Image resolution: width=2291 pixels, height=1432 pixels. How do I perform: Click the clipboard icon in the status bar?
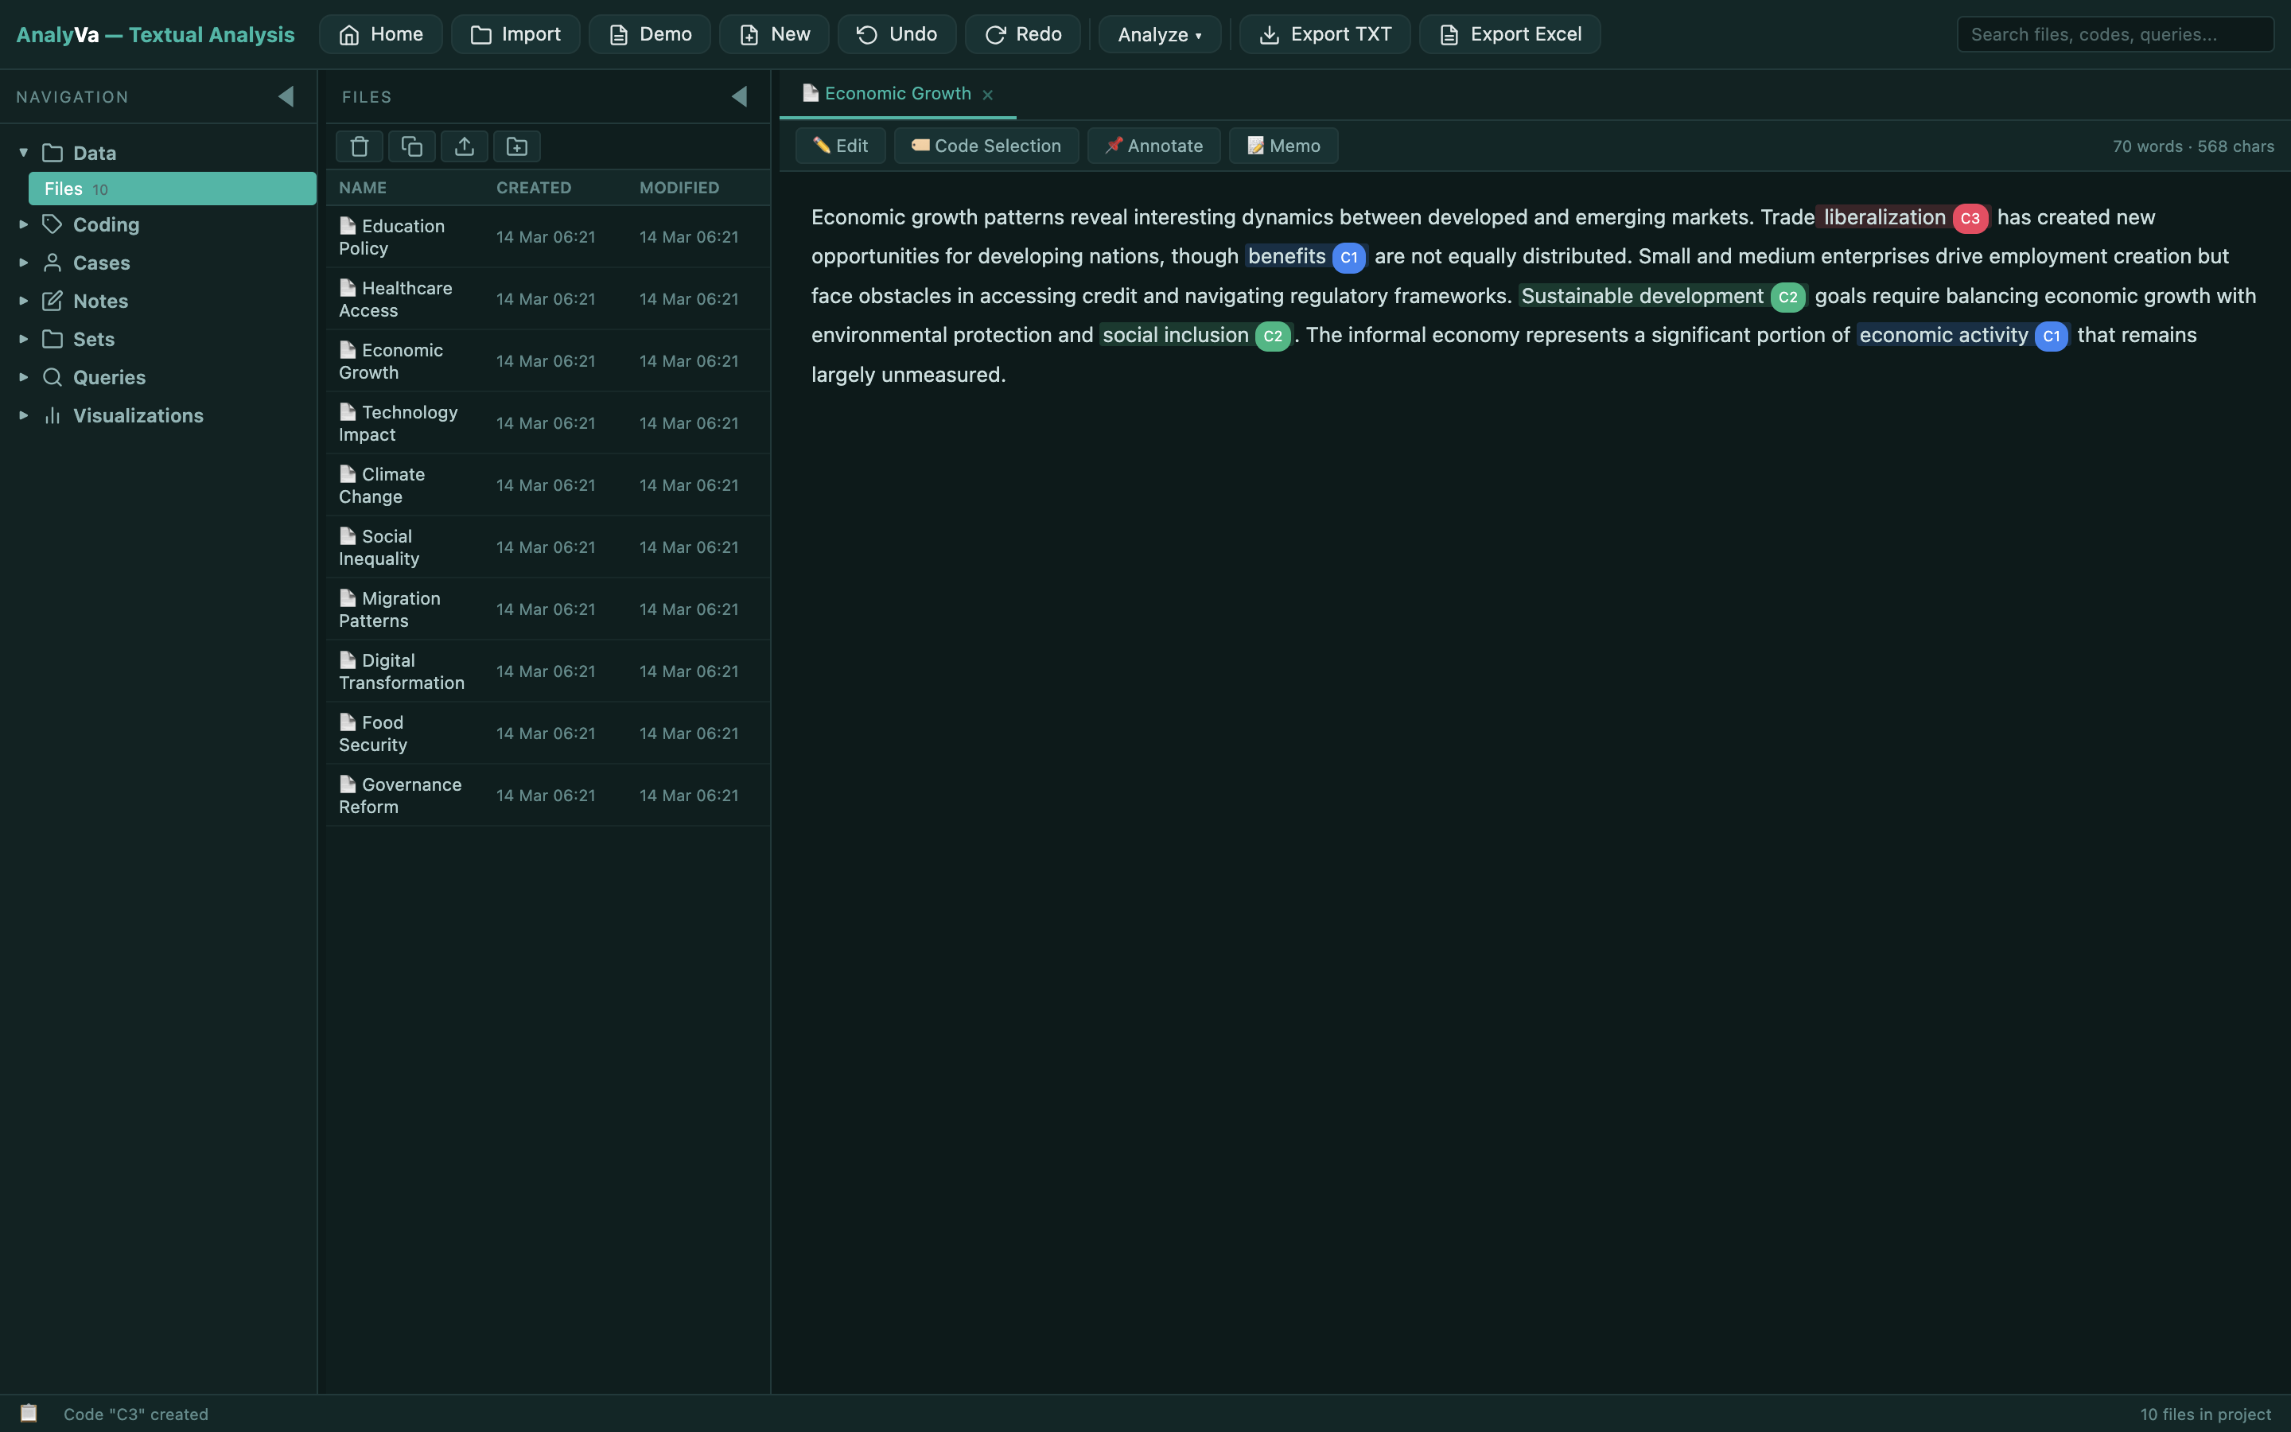[x=29, y=1413]
